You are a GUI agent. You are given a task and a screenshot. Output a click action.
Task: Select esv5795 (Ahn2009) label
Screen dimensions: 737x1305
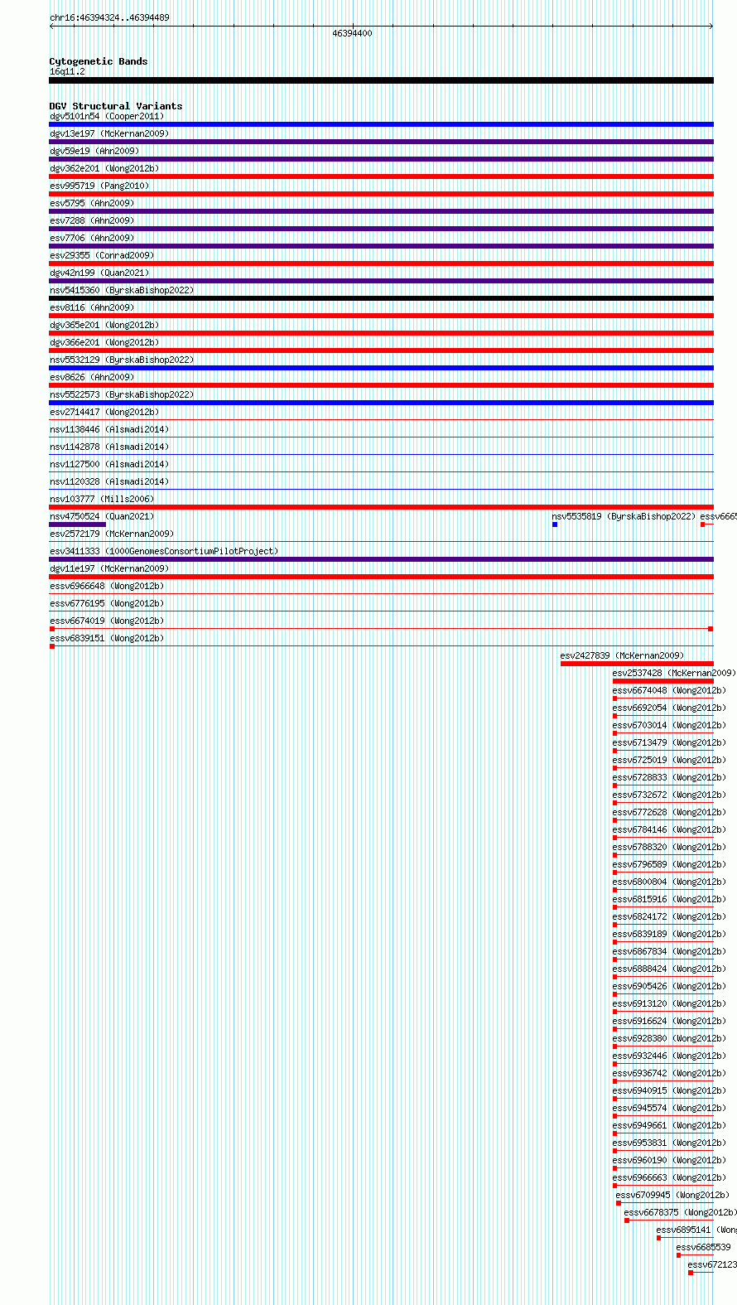92,203
